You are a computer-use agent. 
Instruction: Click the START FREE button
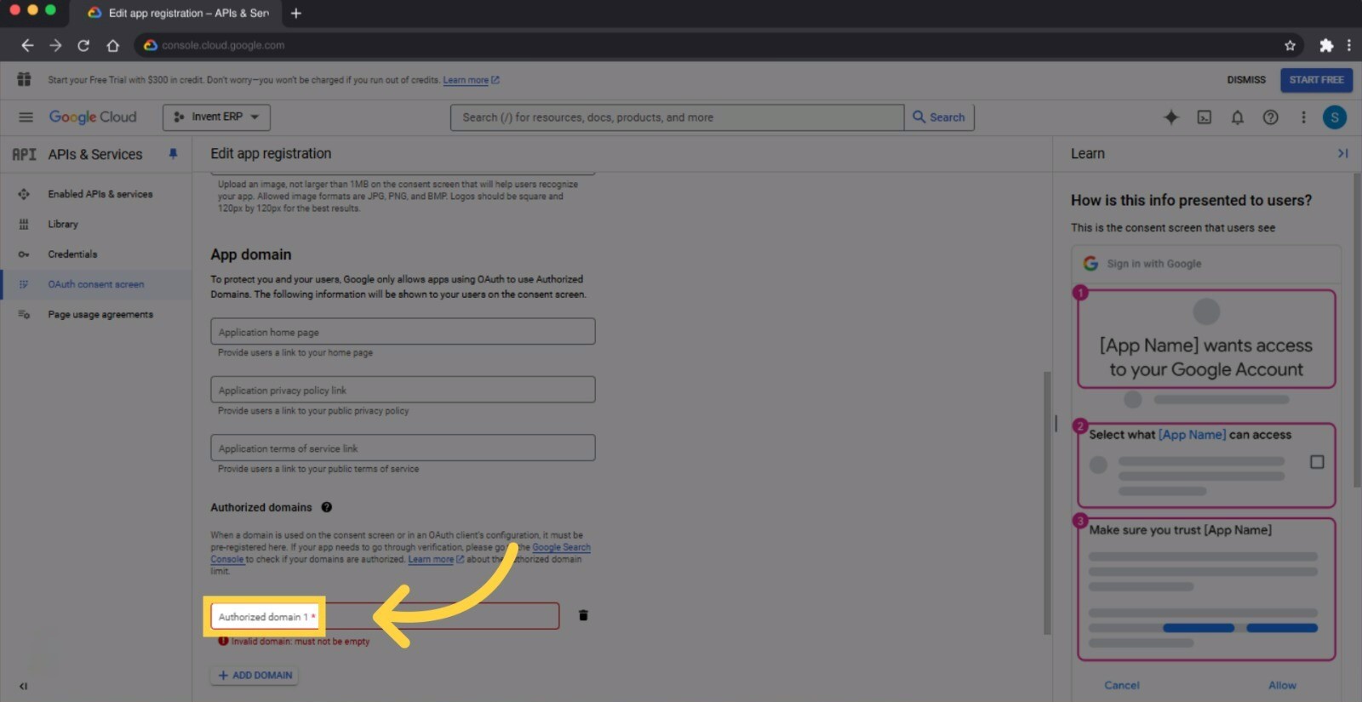click(x=1316, y=80)
